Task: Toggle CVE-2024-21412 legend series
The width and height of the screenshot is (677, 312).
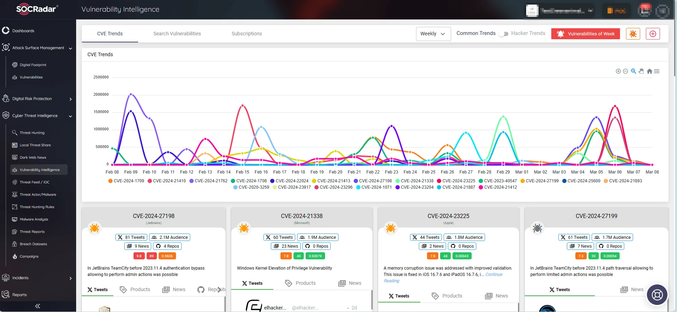Action: click(x=498, y=187)
